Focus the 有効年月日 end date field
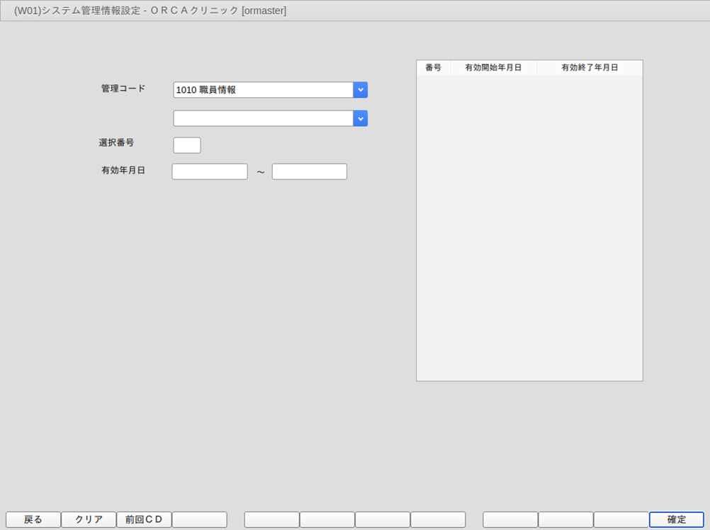 309,171
